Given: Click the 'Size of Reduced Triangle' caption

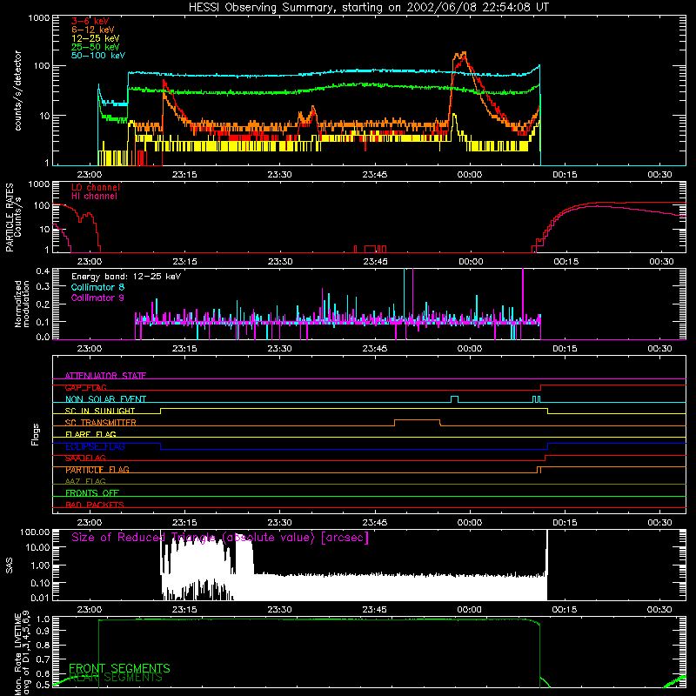Looking at the screenshot, I should 220,538.
